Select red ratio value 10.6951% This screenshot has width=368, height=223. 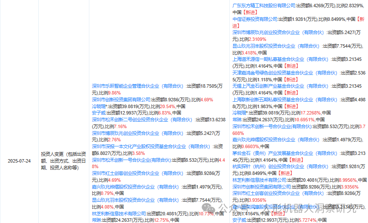coord(305,120)
